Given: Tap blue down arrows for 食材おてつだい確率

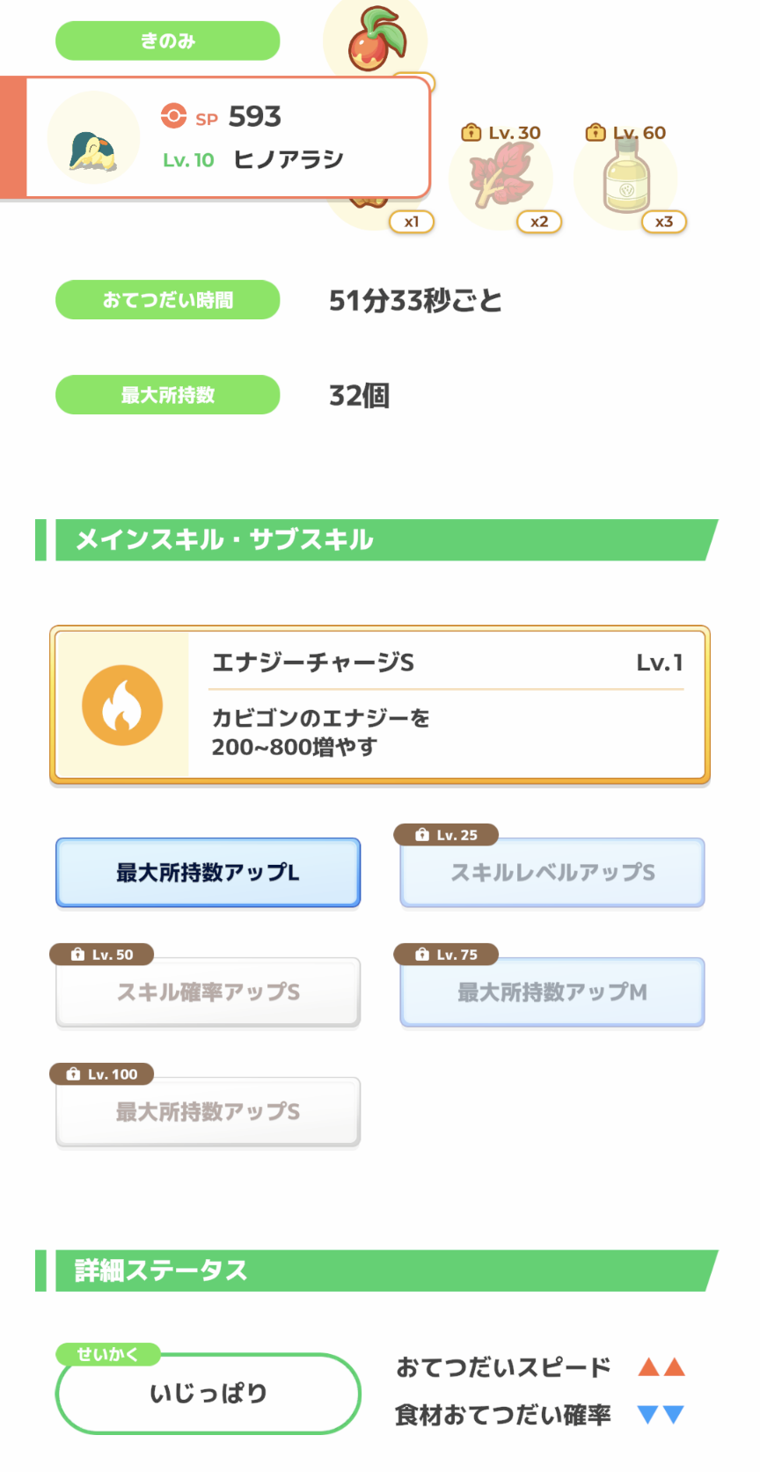Looking at the screenshot, I should [x=661, y=1415].
